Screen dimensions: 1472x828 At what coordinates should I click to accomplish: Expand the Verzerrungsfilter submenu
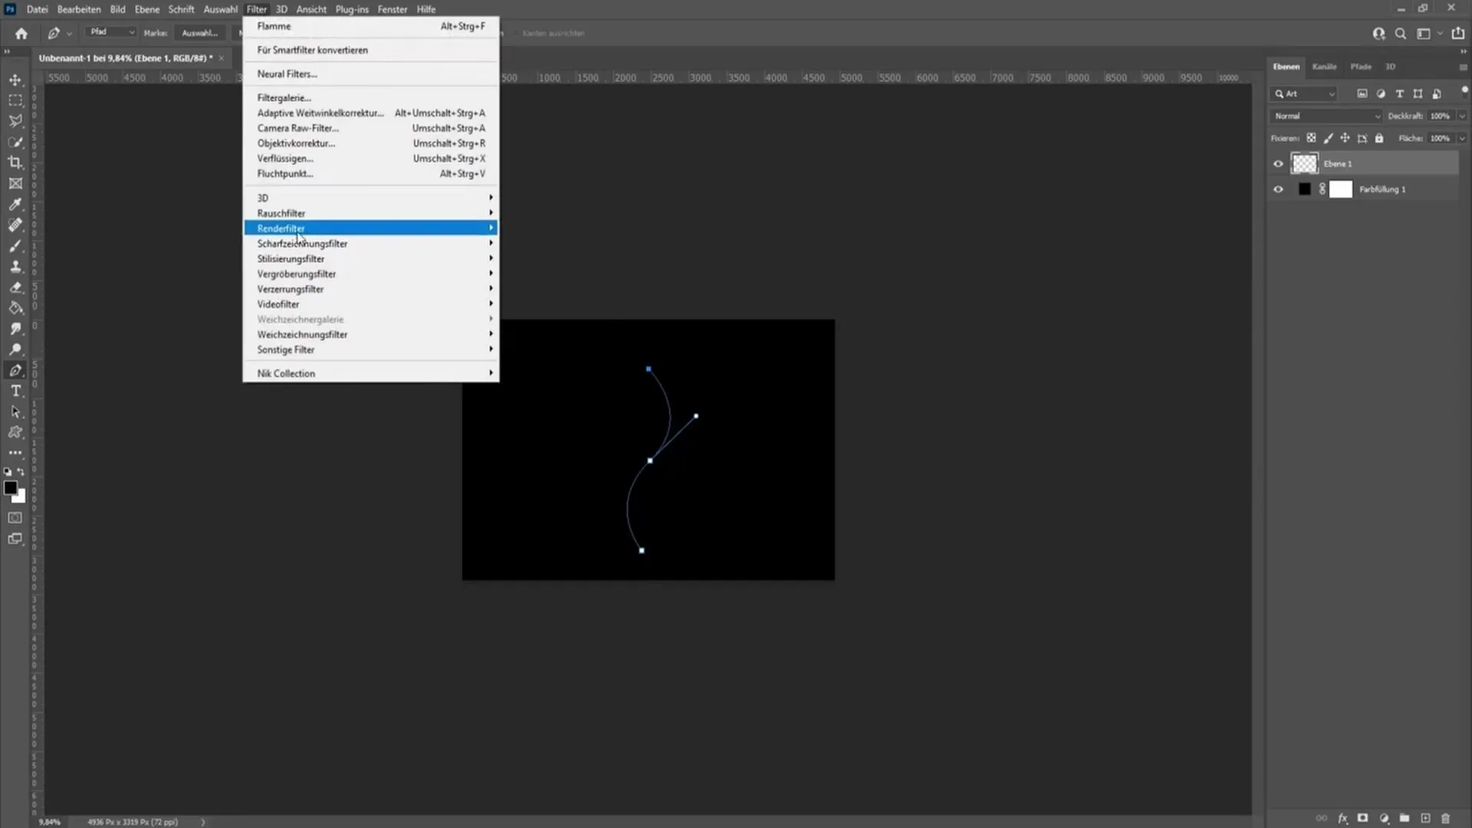coord(371,289)
